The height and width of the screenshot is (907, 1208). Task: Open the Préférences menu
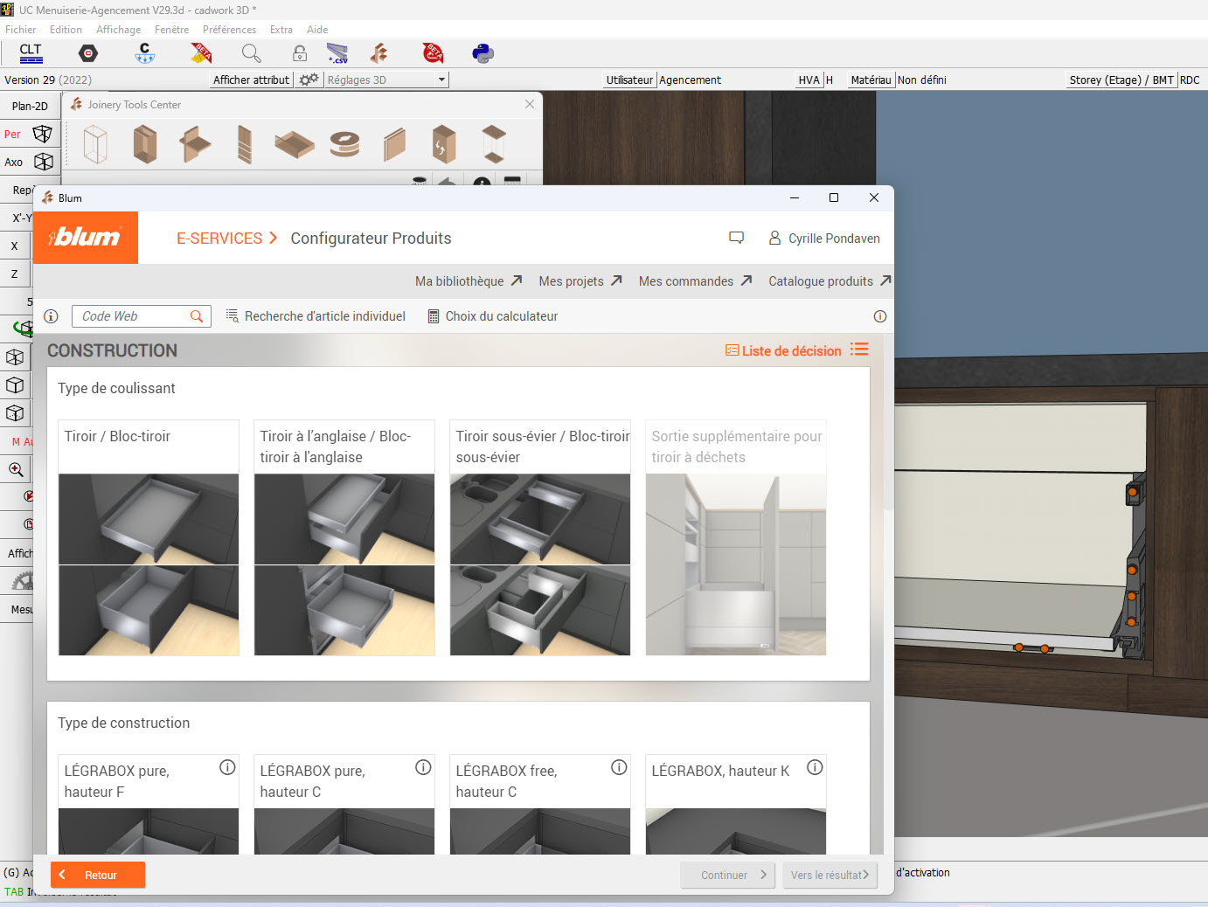[229, 30]
